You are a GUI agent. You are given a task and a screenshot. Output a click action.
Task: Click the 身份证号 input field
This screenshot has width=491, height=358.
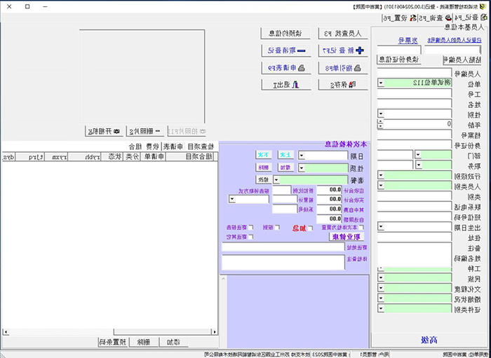point(415,144)
